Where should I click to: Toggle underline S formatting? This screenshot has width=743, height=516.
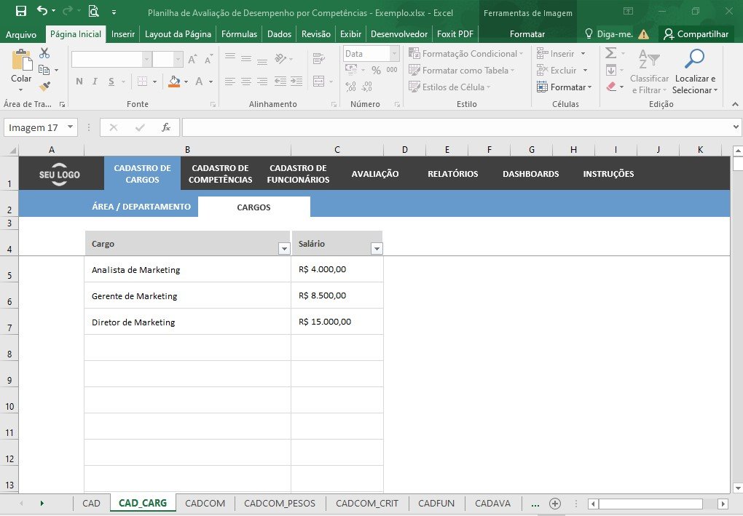(111, 82)
